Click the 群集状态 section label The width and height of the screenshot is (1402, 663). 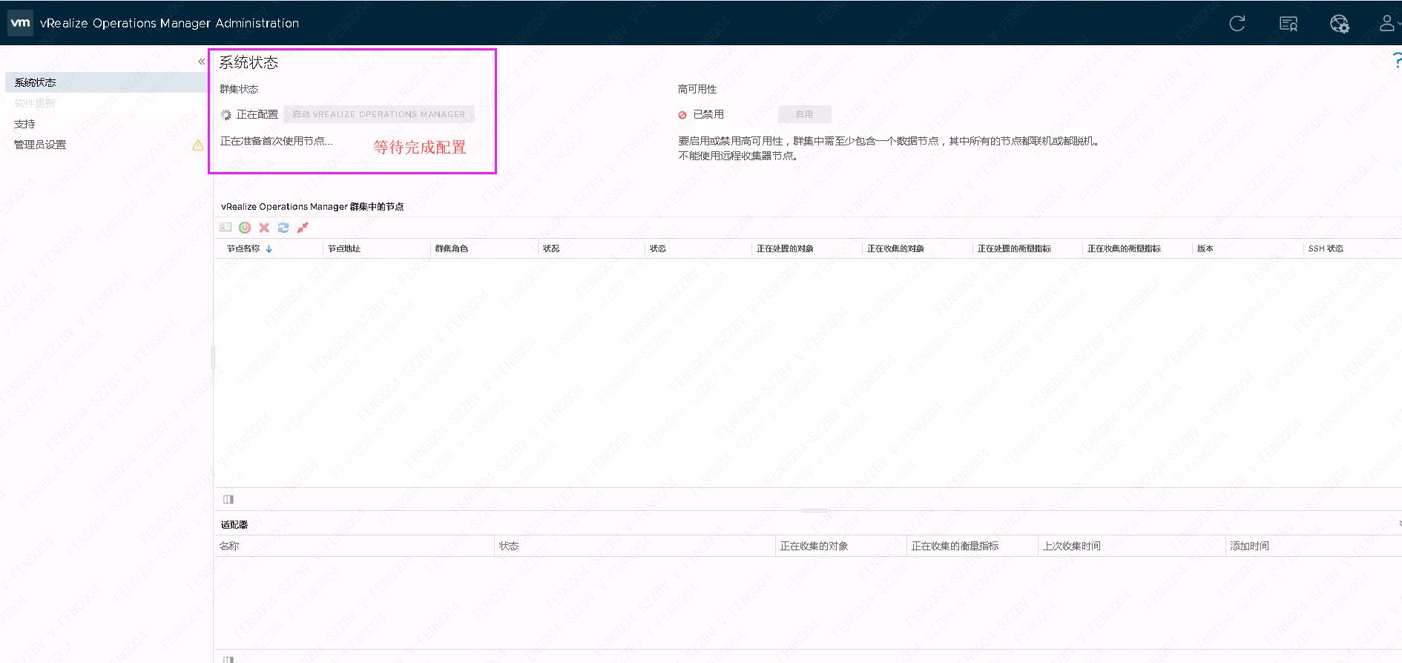pos(239,89)
